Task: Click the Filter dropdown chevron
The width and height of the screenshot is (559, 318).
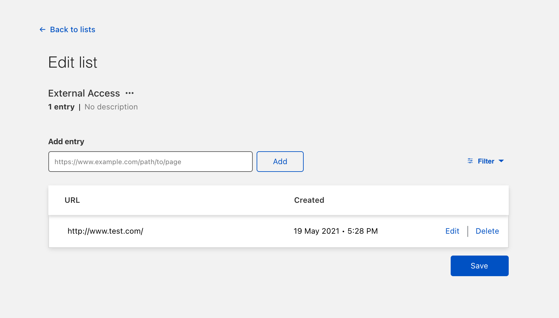Action: coord(502,161)
